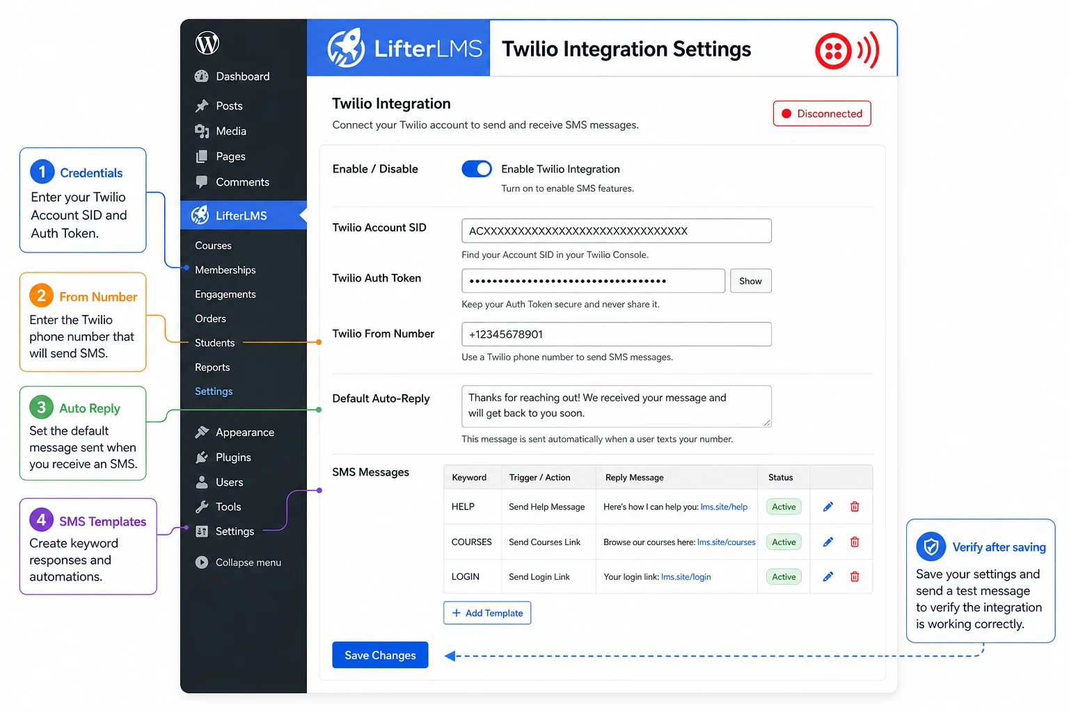This screenshot has height=712, width=1069.
Task: Delete the COURSES keyword template
Action: pos(855,542)
